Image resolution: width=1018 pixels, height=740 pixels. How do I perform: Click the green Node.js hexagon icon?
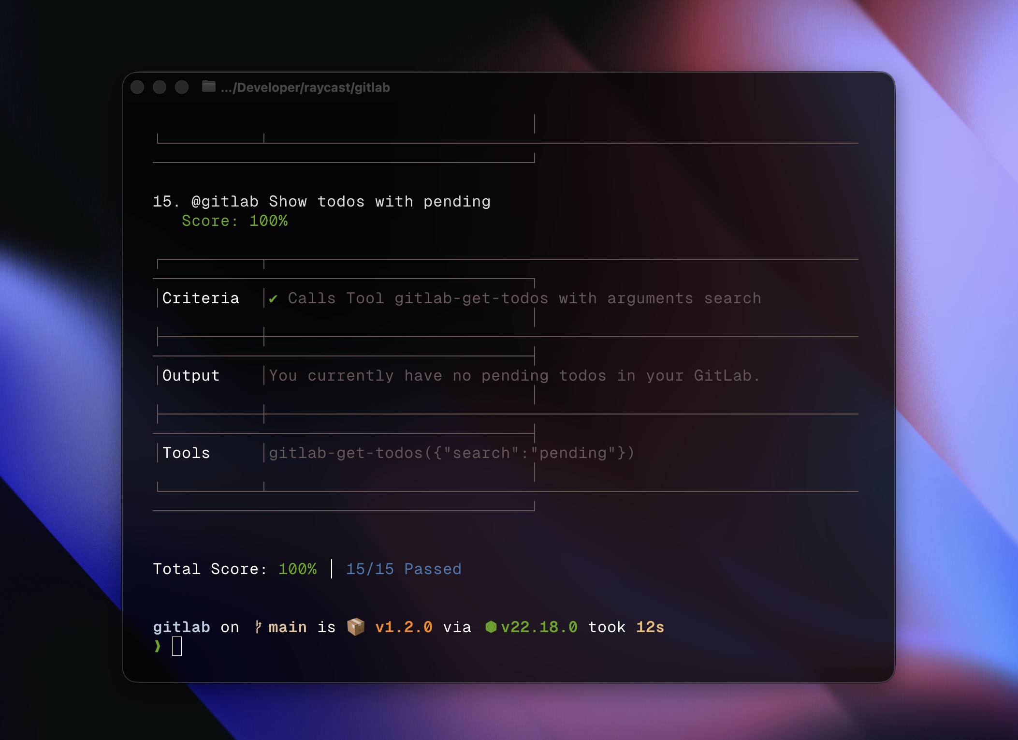491,627
